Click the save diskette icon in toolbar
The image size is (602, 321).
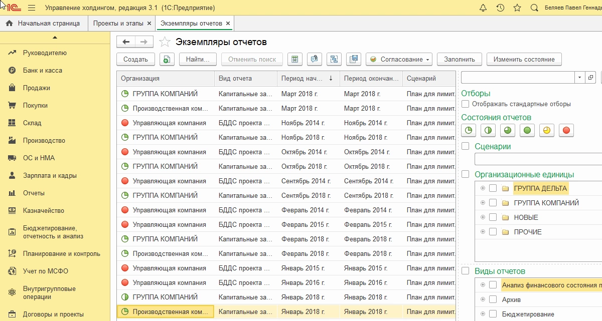(354, 59)
